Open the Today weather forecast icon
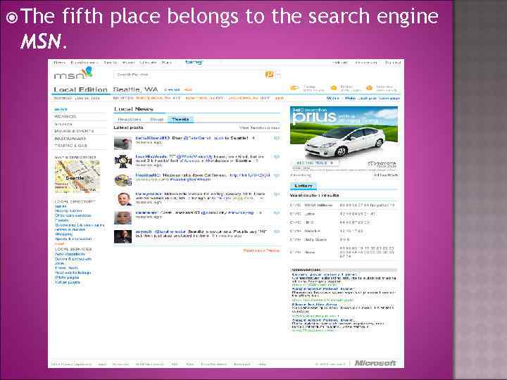Viewport: 507px width, 380px height. 294,88
